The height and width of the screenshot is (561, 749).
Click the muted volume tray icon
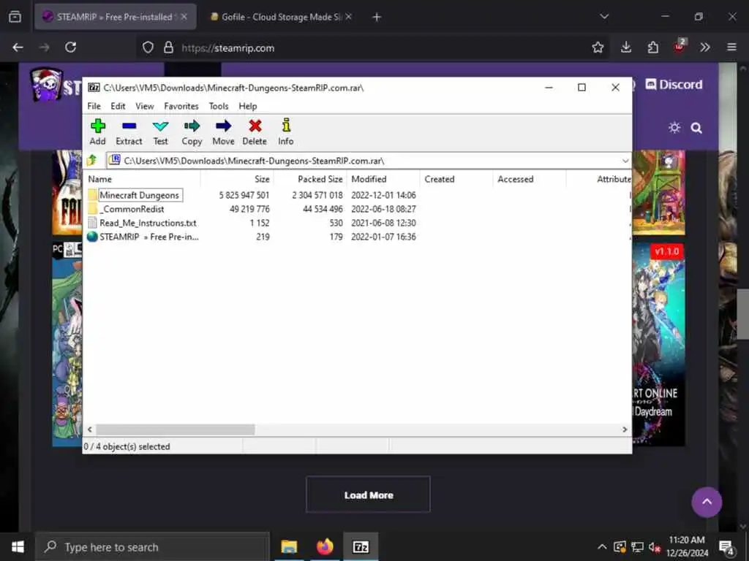(655, 547)
